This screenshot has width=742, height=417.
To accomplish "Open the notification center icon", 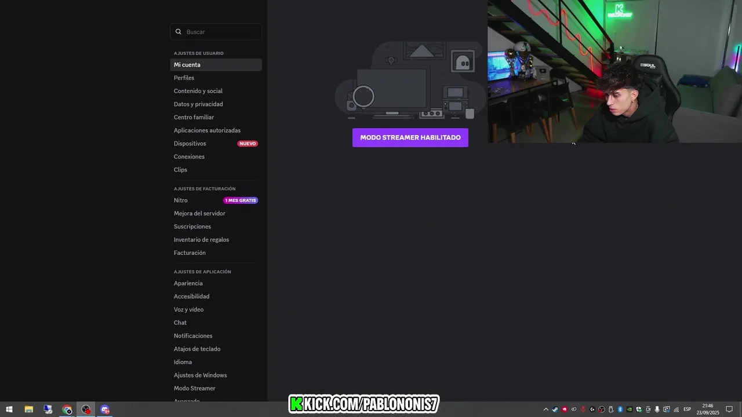I will pos(729,409).
